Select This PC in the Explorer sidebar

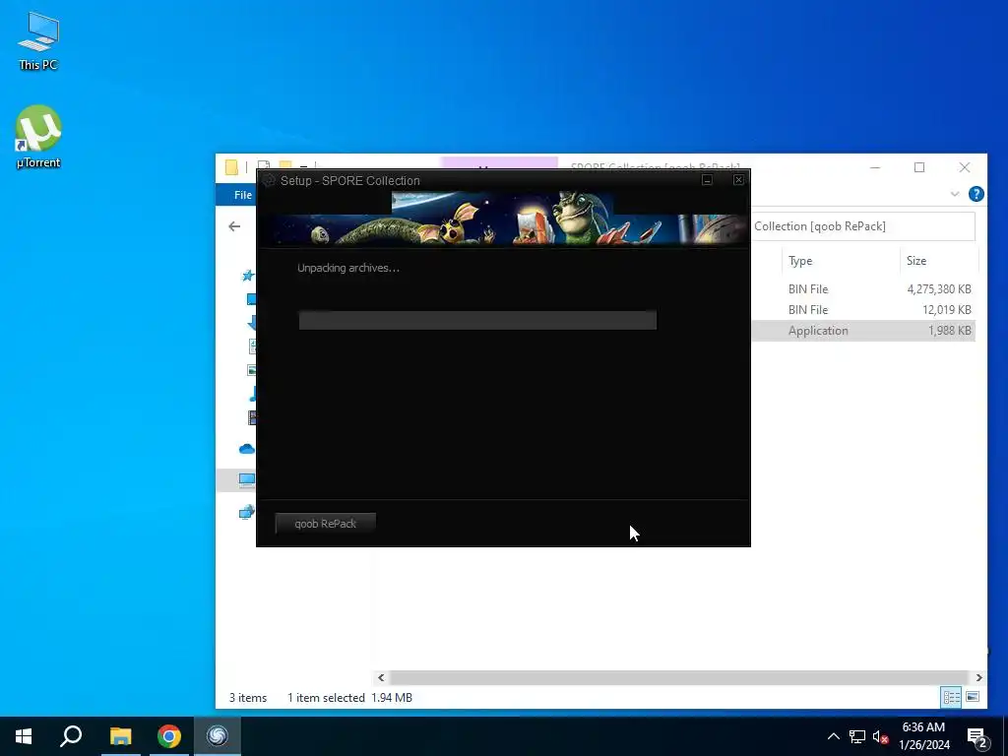pos(247,479)
